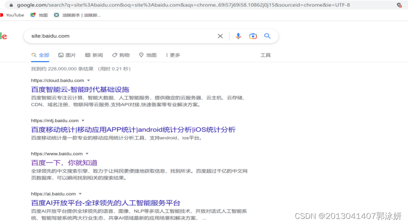Screen dimensions: 408x224
Task: Click the https://cloud.baidu.com URL text
Action: tap(58, 80)
